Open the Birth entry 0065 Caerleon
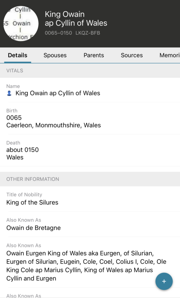This screenshot has height=298, width=180. 54,122
